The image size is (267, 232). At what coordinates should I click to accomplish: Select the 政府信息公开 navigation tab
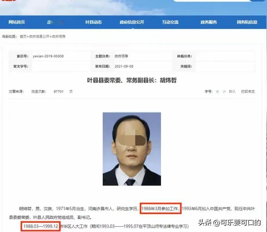tap(131, 22)
